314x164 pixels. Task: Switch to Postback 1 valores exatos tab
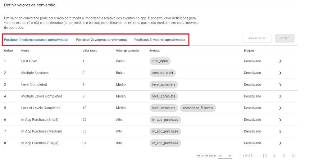click(36, 40)
